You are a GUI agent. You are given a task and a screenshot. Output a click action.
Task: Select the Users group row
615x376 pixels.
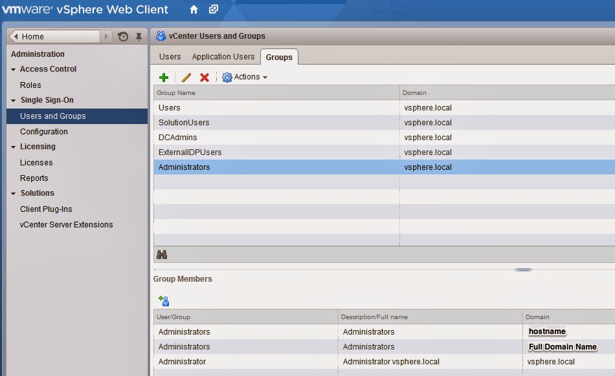(385, 108)
